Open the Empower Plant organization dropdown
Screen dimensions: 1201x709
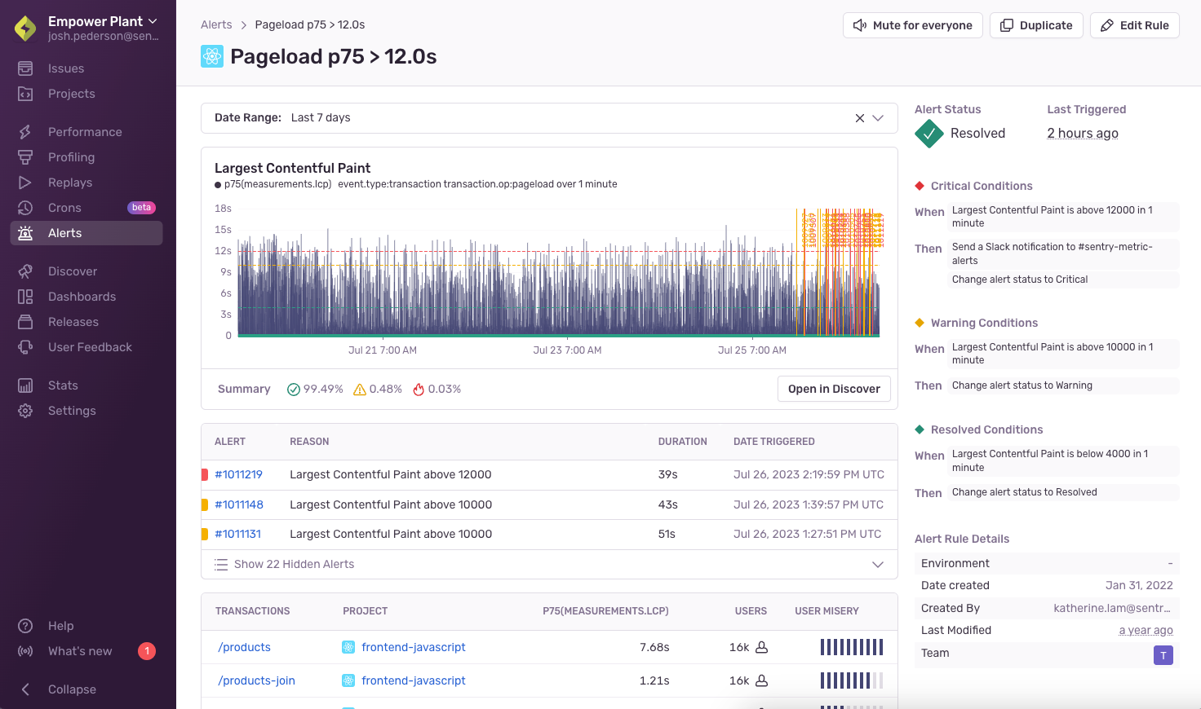(103, 21)
